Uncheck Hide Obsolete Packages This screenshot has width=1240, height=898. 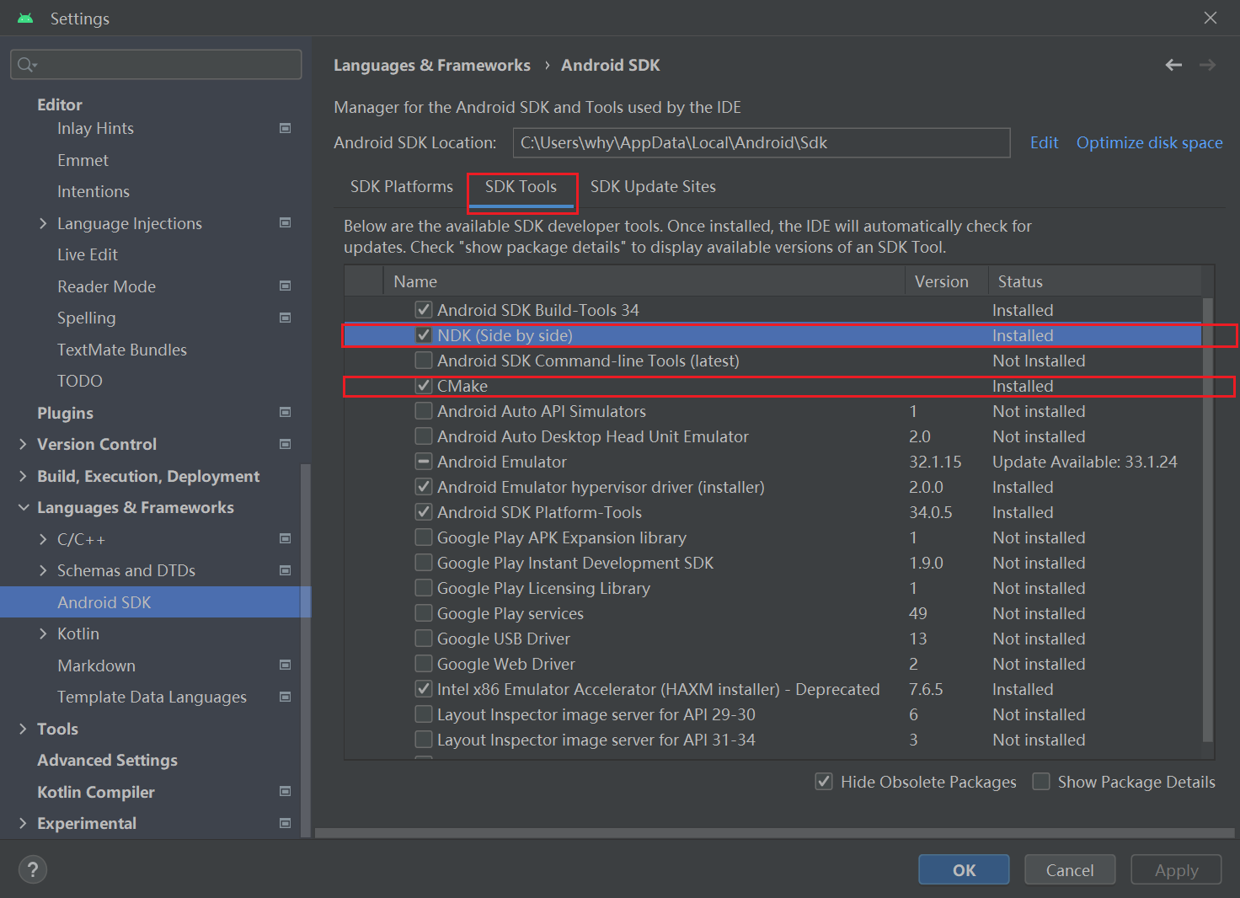pos(824,782)
